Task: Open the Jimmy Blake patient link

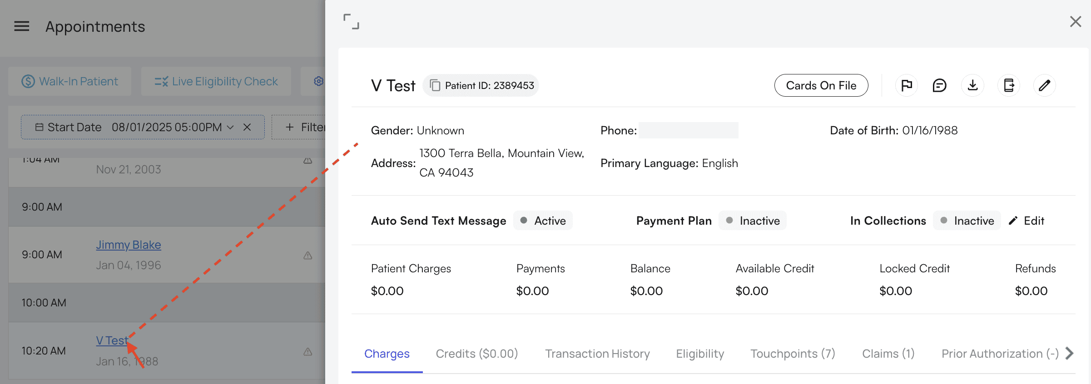Action: 129,245
